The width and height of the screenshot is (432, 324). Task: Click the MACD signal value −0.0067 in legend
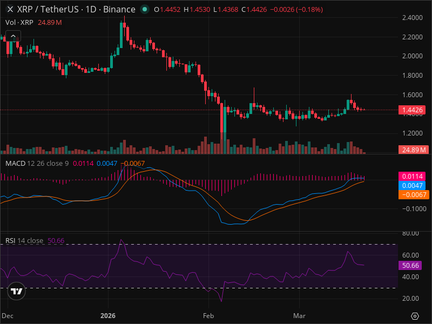click(132, 164)
